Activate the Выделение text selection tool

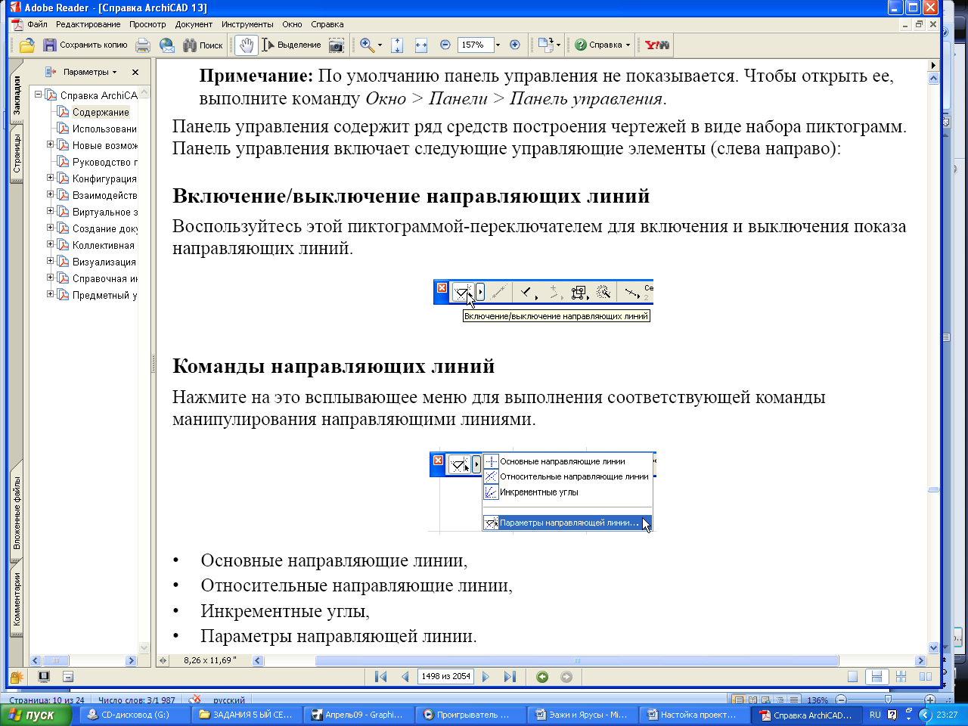coord(291,45)
